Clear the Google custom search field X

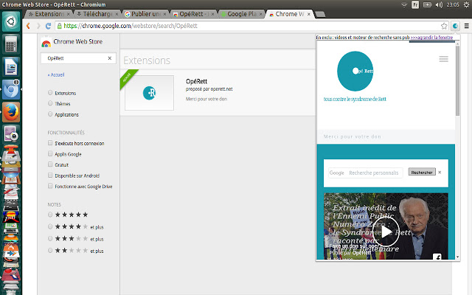click(440, 173)
